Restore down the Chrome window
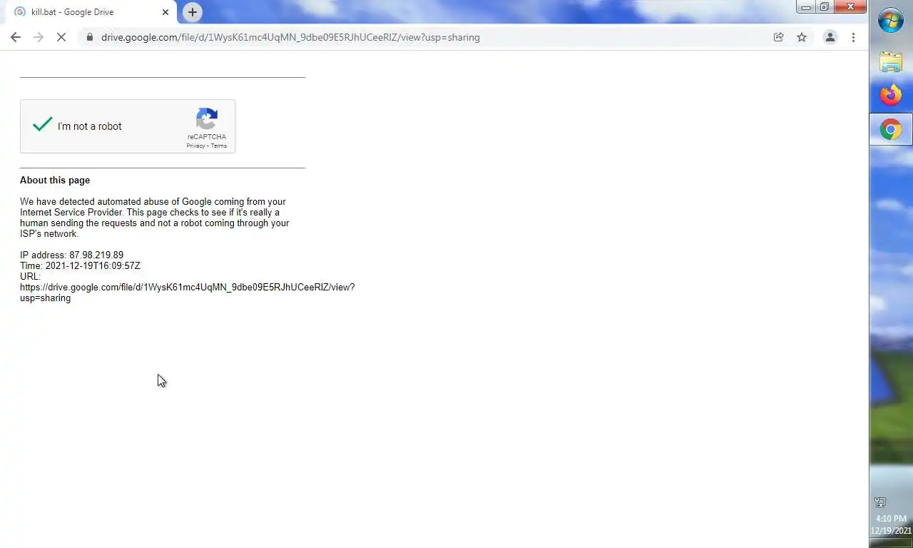The height and width of the screenshot is (548, 913). (x=824, y=7)
